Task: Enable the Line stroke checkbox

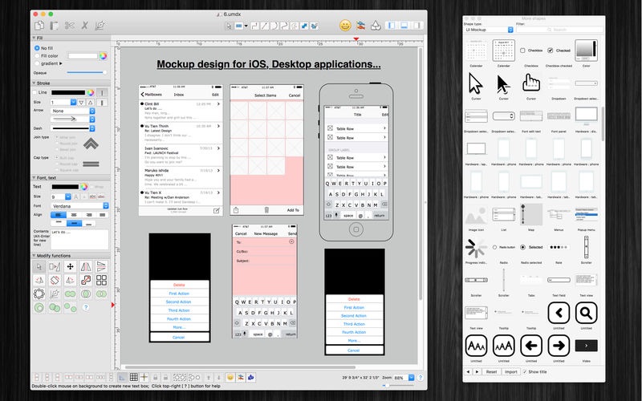Action: click(x=35, y=92)
